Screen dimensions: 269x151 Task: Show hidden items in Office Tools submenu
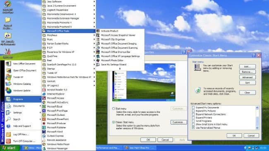[x=120, y=69]
